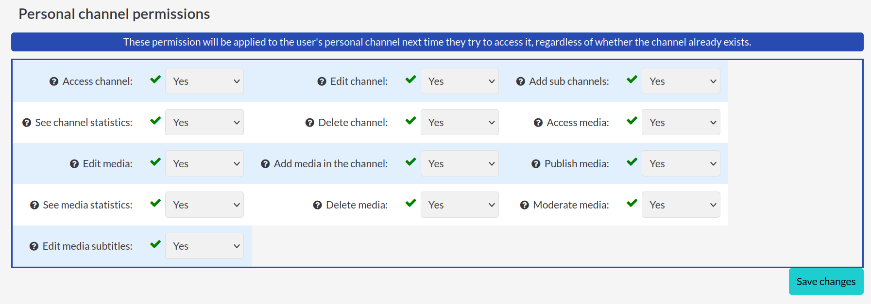This screenshot has width=871, height=304.
Task: Click green checkmark next to Publish media
Action: point(632,162)
